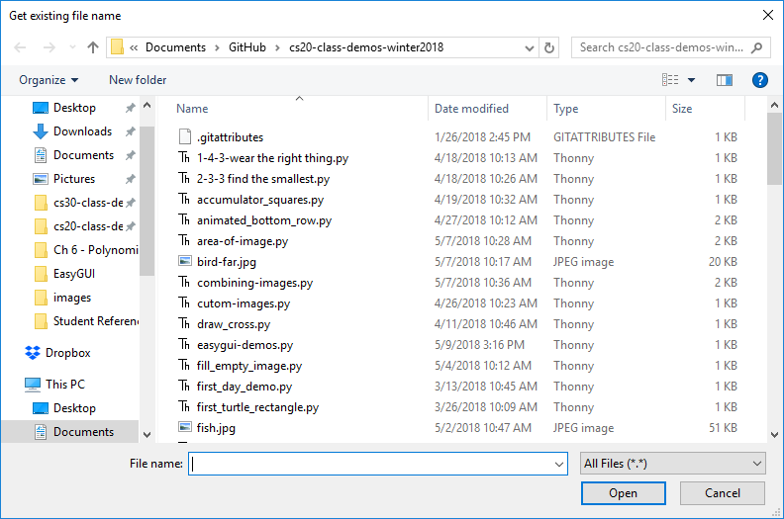Select the Dropbox icon in sidebar
Image resolution: width=784 pixels, height=519 pixels.
tap(33, 353)
